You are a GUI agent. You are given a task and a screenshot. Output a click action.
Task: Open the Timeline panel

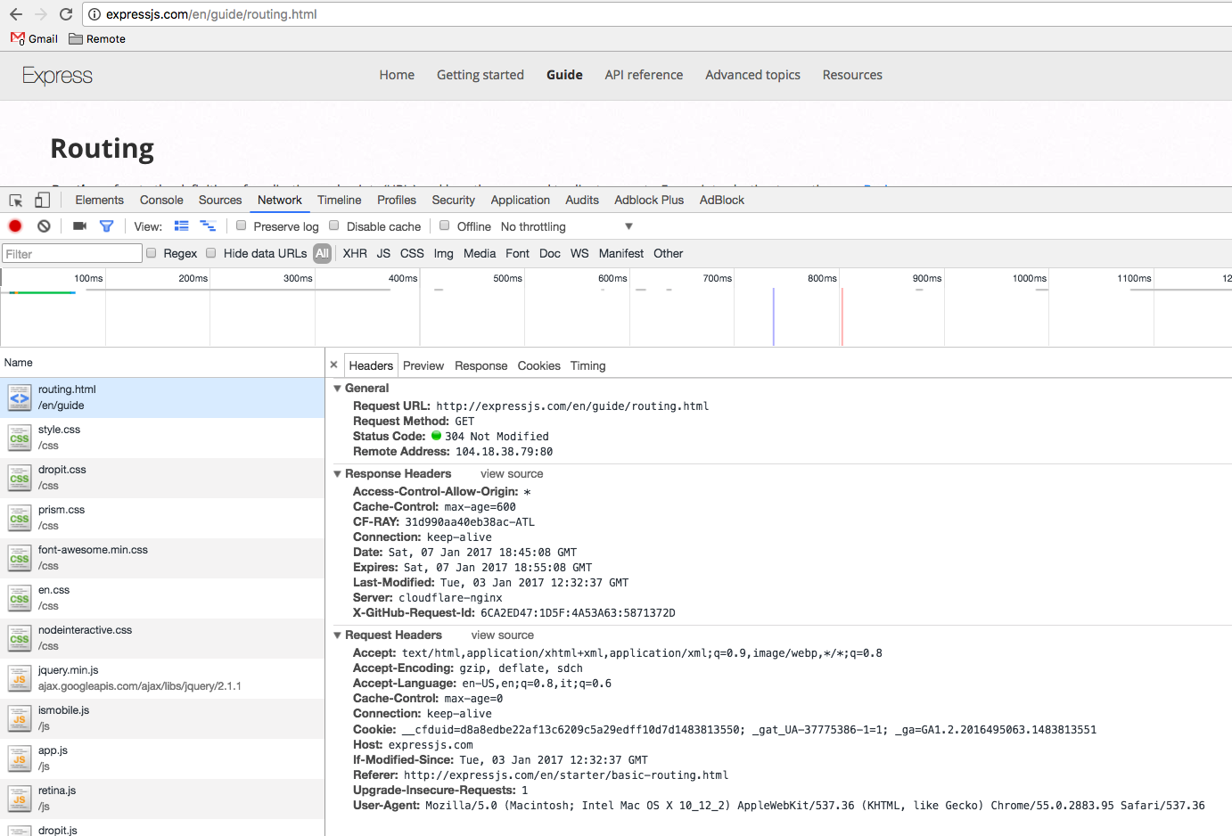340,200
